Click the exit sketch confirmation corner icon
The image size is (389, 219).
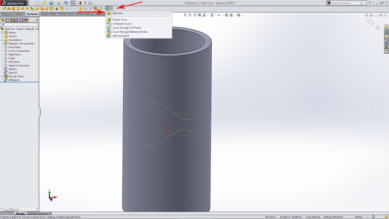point(370,22)
